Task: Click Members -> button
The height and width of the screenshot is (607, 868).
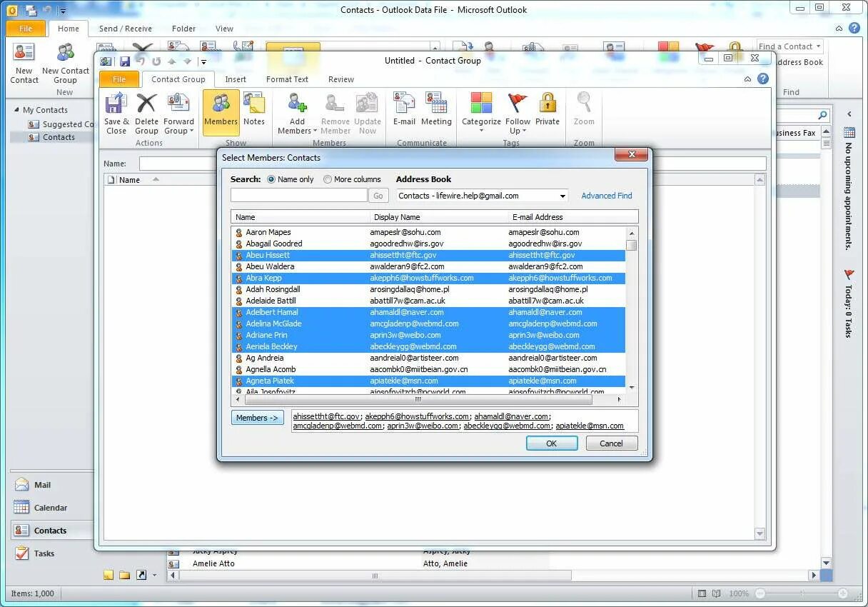Action: click(257, 418)
